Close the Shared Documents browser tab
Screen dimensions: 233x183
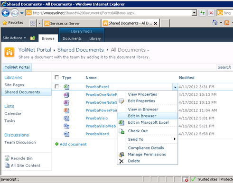pos(156,24)
